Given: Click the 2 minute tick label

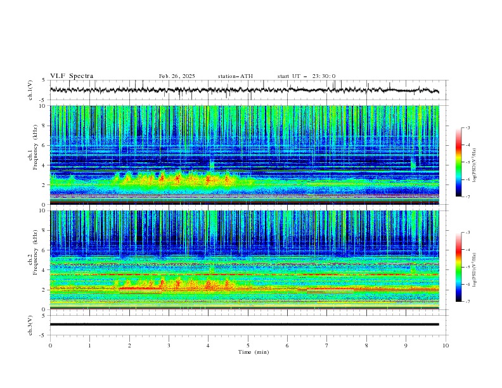Looking at the screenshot, I should 129,346.
